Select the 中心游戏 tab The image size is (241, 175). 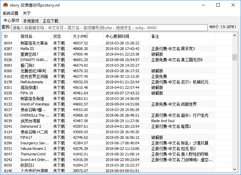click(11, 21)
